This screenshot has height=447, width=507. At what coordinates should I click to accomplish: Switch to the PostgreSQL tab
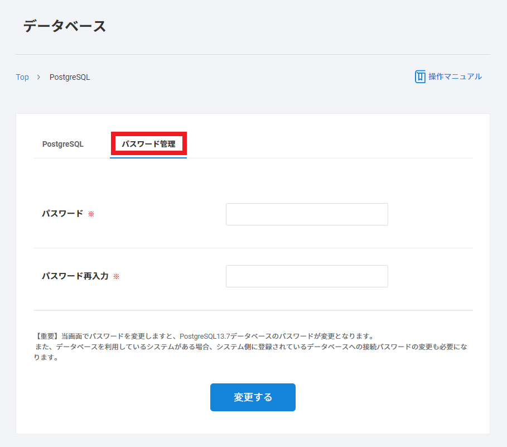point(63,144)
